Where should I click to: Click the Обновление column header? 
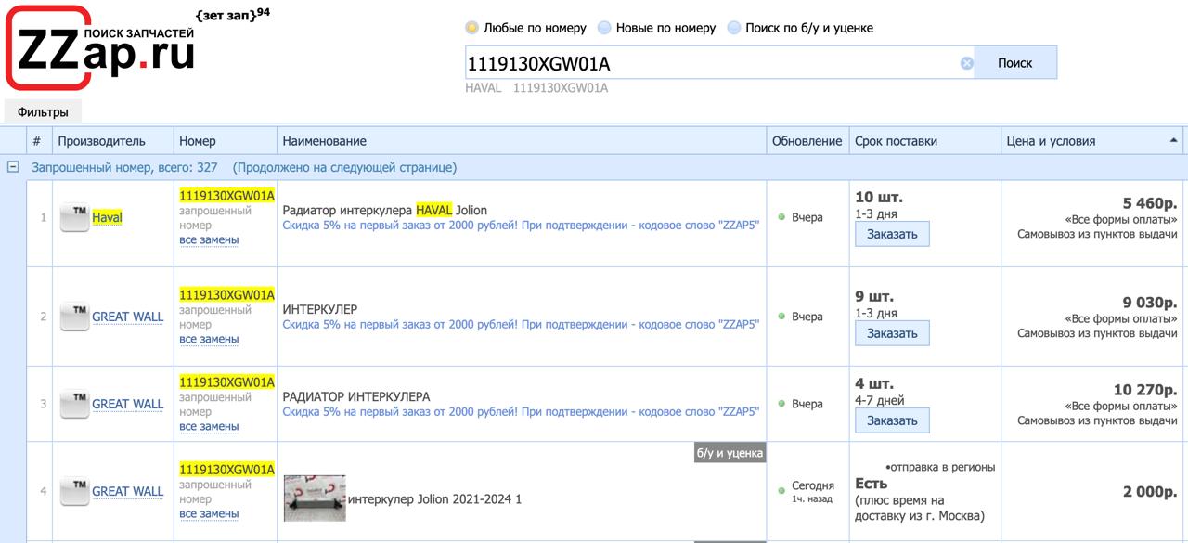[807, 141]
